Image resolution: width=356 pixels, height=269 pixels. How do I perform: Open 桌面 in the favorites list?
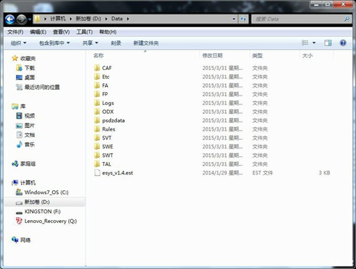[x=30, y=77]
